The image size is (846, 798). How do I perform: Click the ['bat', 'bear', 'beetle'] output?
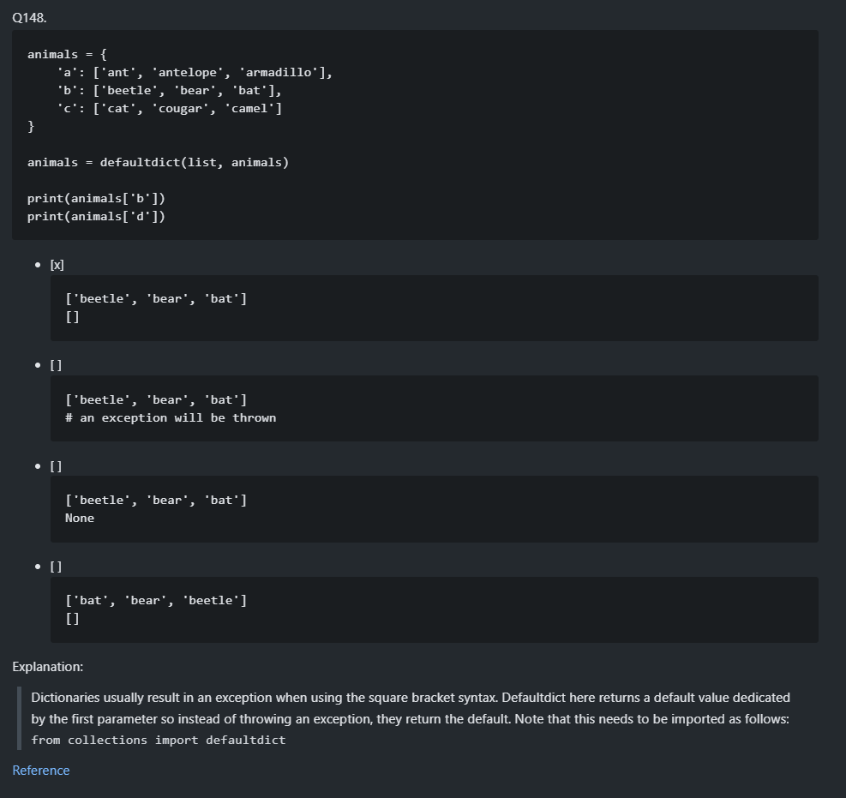[x=156, y=600]
